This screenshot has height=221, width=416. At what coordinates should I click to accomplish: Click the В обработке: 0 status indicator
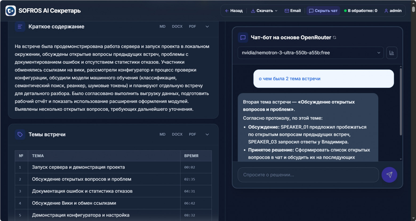pos(361,11)
